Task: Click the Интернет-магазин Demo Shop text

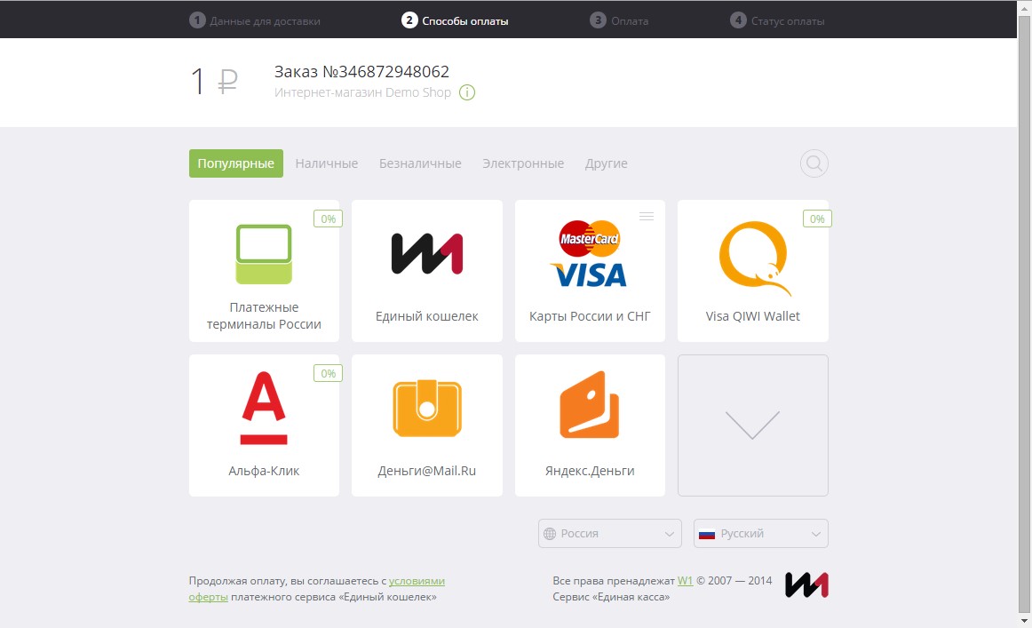Action: click(x=362, y=92)
